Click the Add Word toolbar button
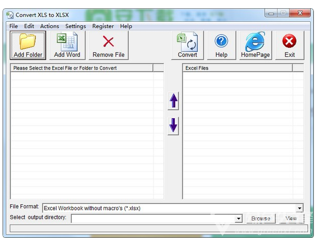Screen dimensions: 318x238 tap(67, 46)
